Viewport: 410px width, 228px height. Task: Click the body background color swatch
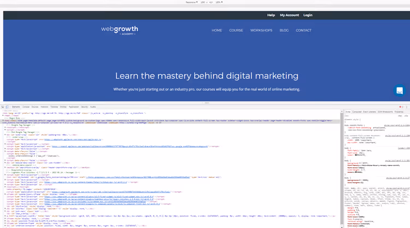pyautogui.click(x=362, y=163)
